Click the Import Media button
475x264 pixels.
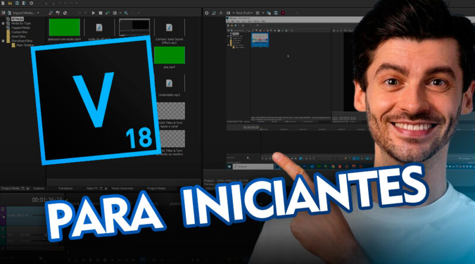click(x=20, y=13)
